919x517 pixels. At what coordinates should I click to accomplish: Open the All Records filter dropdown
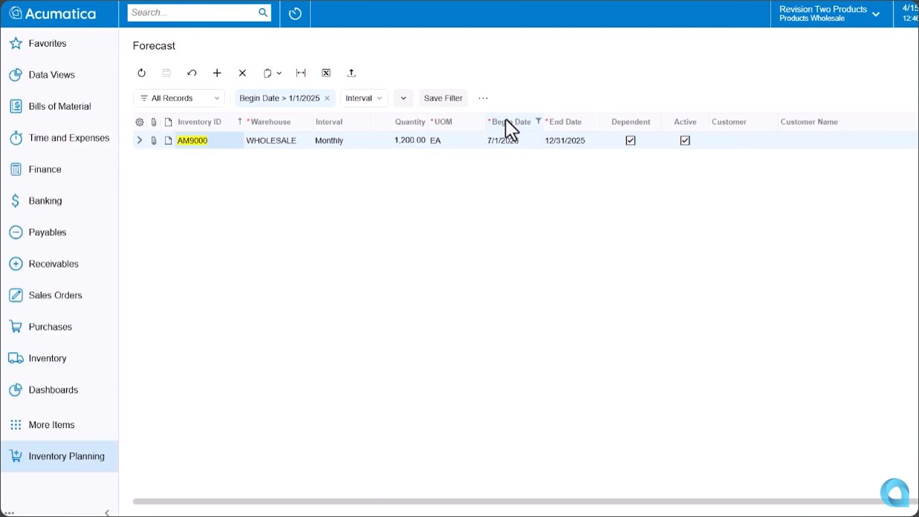179,98
